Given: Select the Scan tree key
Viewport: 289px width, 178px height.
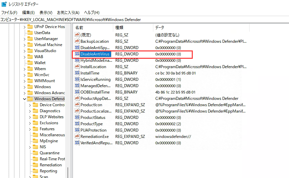Looking at the screenshot, I should point(44,177).
